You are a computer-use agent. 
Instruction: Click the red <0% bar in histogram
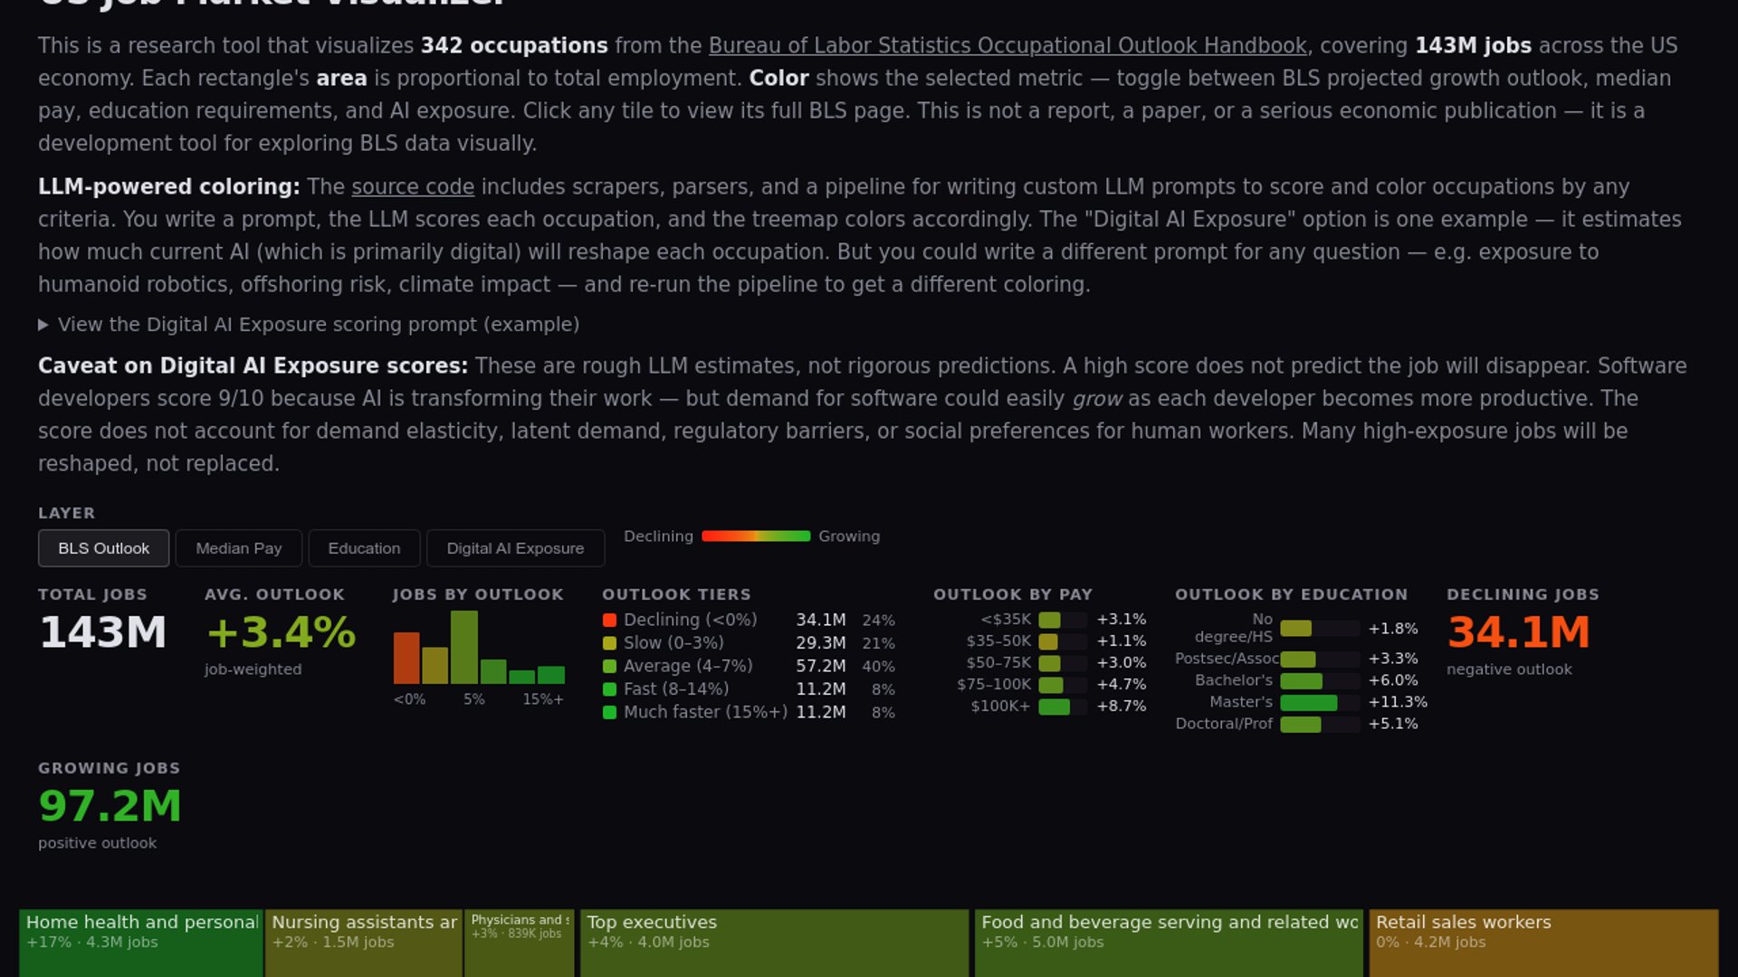[406, 658]
